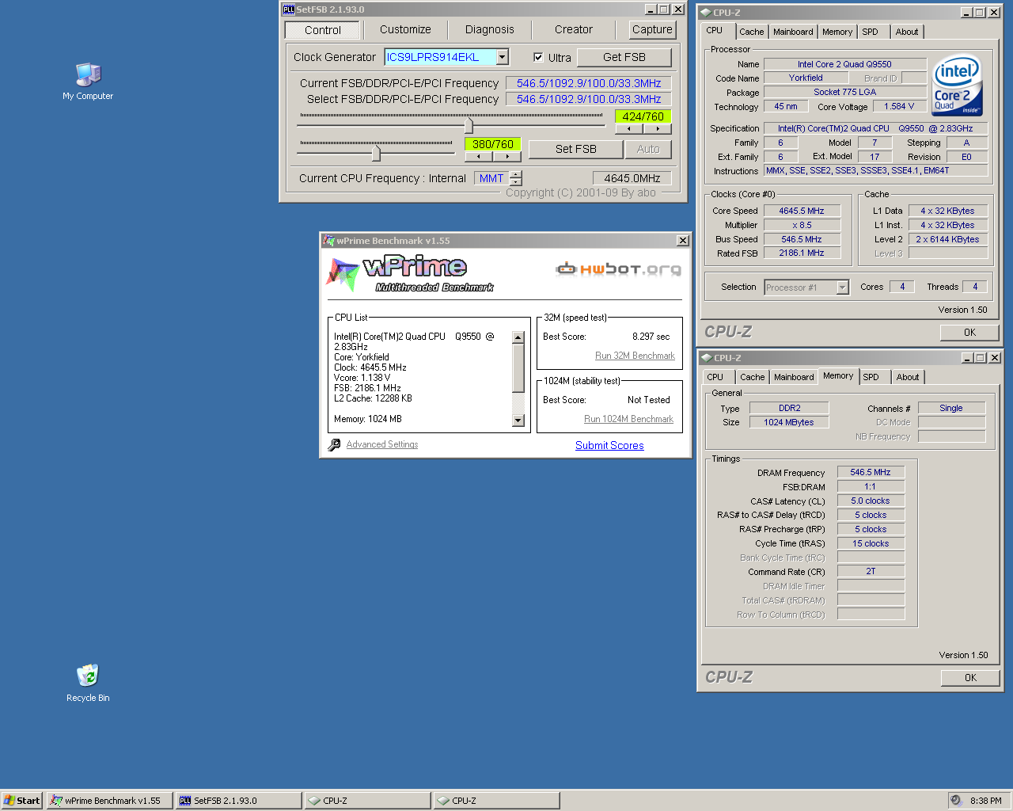The height and width of the screenshot is (811, 1013).
Task: Open My Computer desktop icon
Action: (x=88, y=82)
